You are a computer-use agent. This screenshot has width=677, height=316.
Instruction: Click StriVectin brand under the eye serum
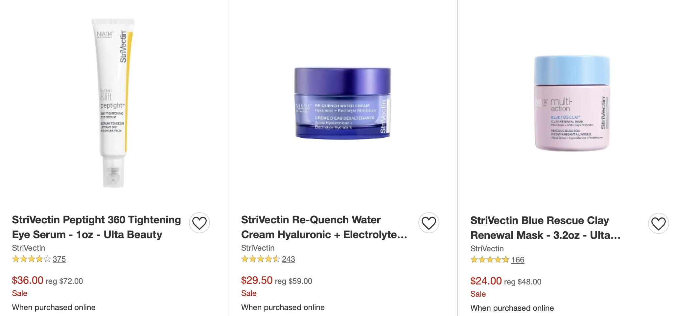pos(29,248)
